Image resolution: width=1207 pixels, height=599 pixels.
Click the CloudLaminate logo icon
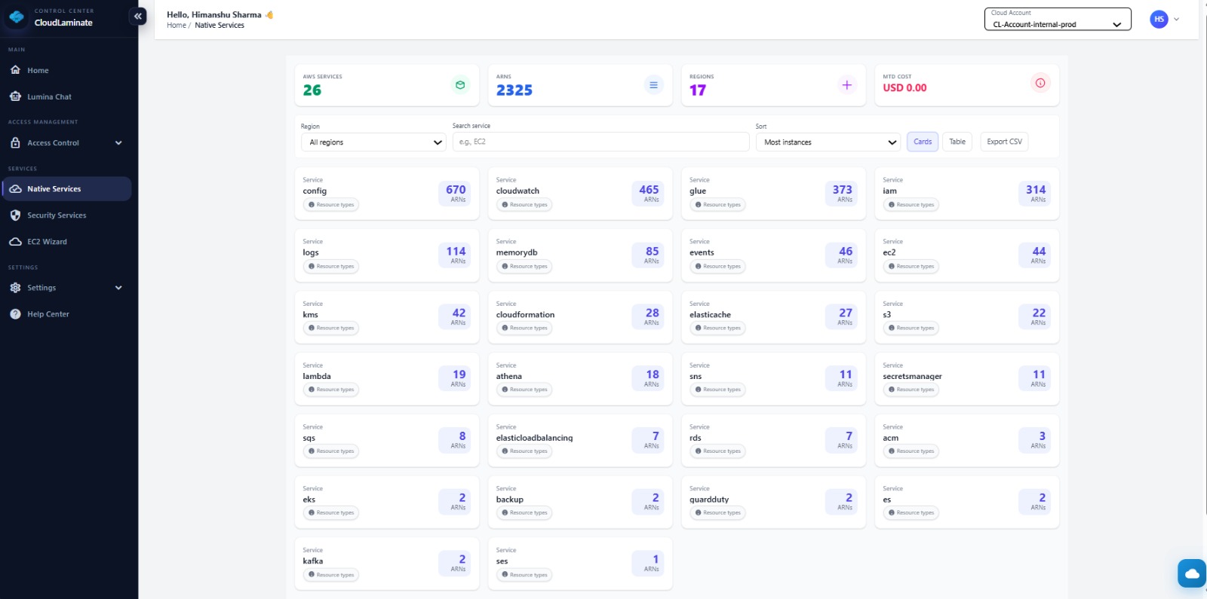[17, 17]
